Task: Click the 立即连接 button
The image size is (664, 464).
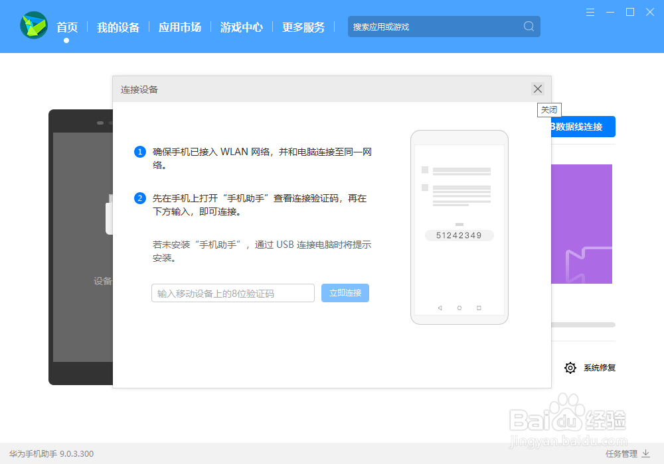Action: (345, 292)
